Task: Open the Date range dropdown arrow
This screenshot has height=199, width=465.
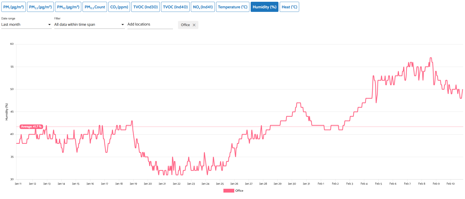Action: [x=49, y=25]
